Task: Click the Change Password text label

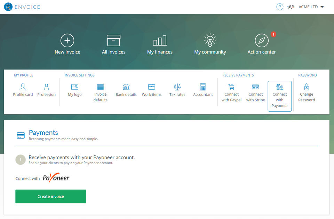Action: pyautogui.click(x=307, y=97)
